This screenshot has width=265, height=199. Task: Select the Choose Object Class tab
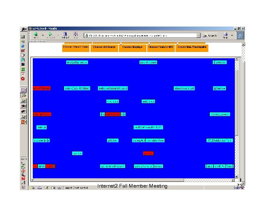(76, 48)
